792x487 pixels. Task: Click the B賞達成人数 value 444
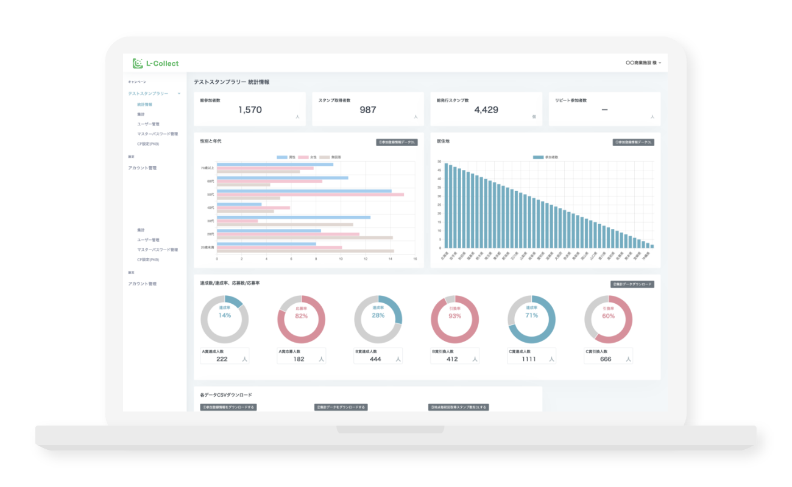(x=375, y=359)
